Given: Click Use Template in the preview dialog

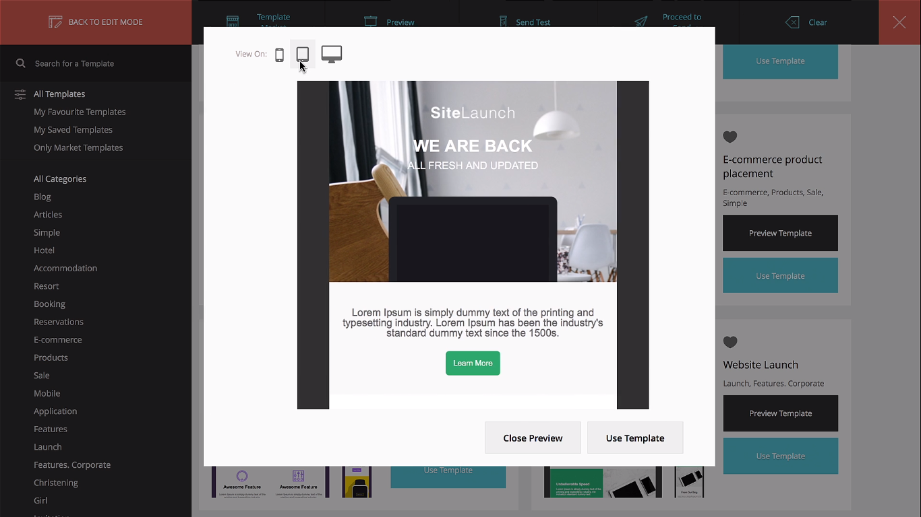Looking at the screenshot, I should pos(635,438).
